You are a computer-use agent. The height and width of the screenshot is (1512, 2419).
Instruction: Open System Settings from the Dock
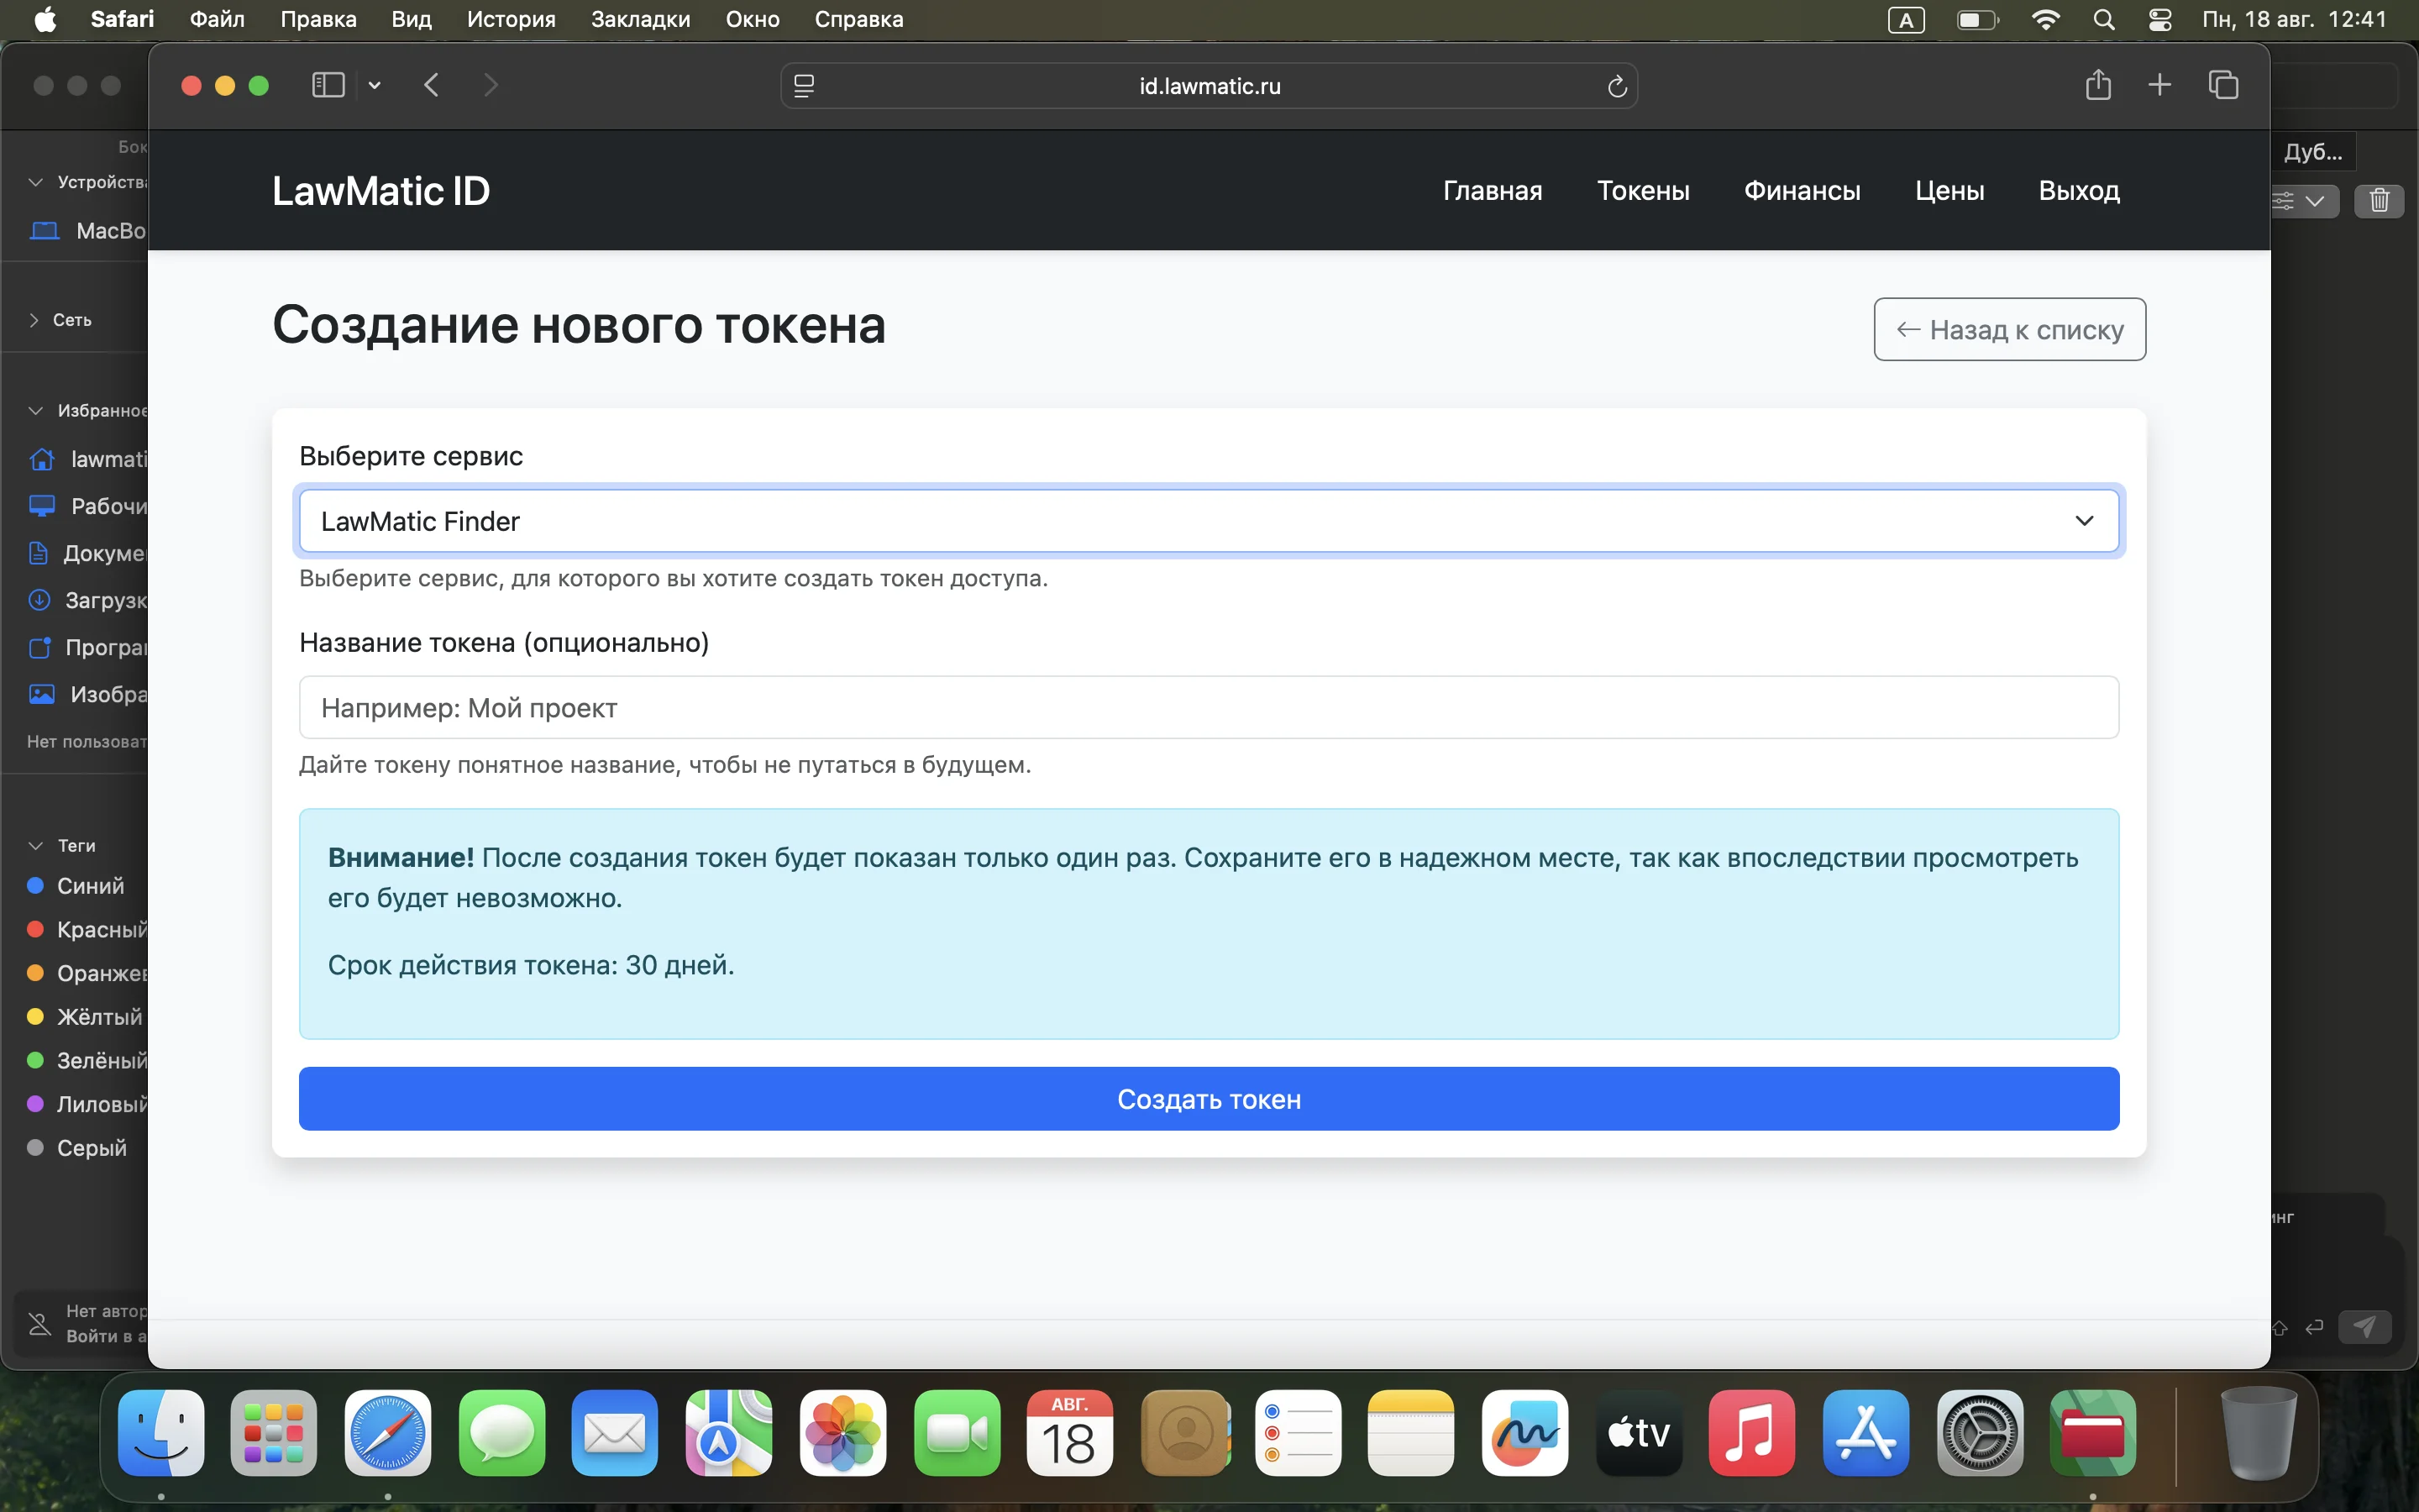[x=1979, y=1432]
